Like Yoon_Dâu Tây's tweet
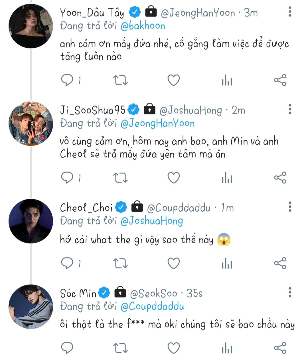This screenshot has width=308, height=356. tap(173, 80)
